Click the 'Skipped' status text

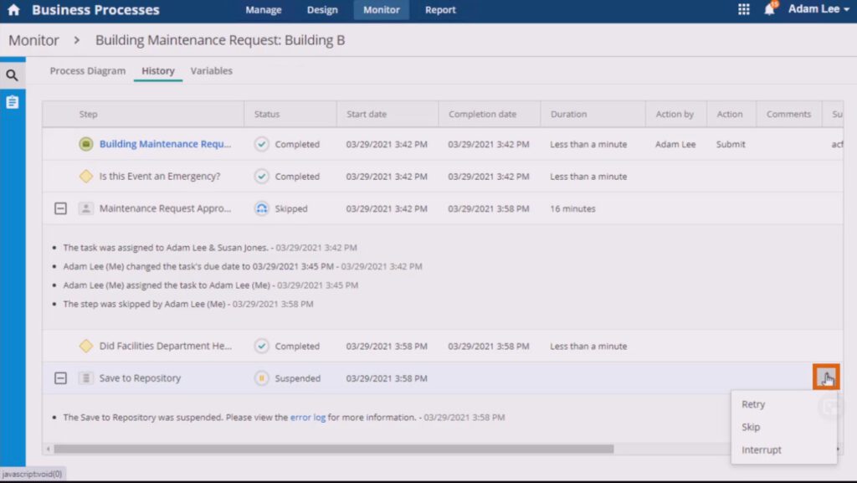tap(291, 208)
